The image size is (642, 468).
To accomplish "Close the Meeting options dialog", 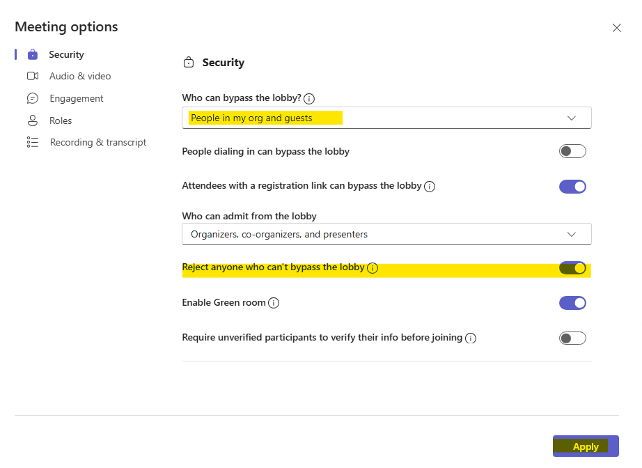I will coord(617,28).
